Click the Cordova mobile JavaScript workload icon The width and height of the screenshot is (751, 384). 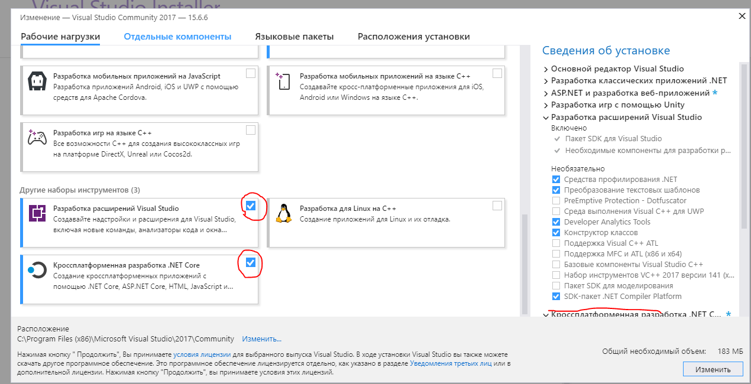tap(38, 81)
